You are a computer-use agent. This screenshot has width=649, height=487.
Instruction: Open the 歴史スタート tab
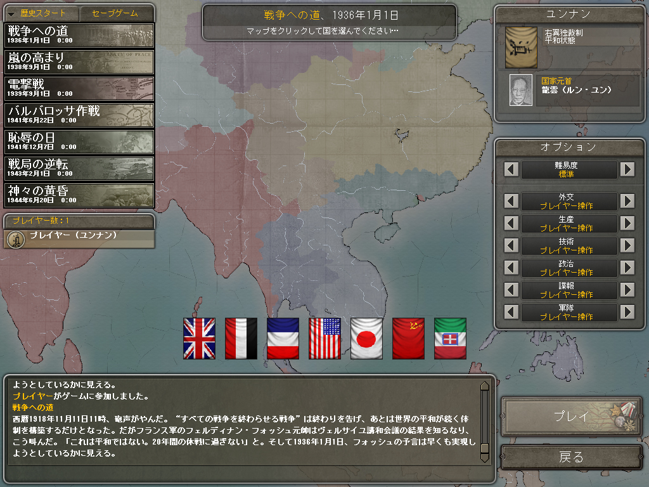coord(41,14)
